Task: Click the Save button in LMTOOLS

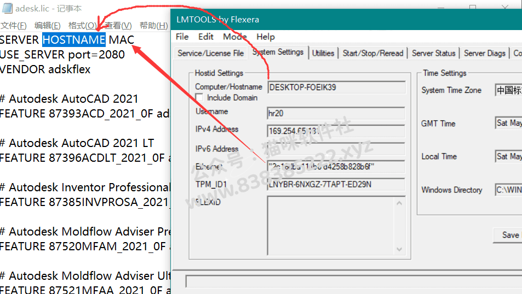Action: coord(508,235)
